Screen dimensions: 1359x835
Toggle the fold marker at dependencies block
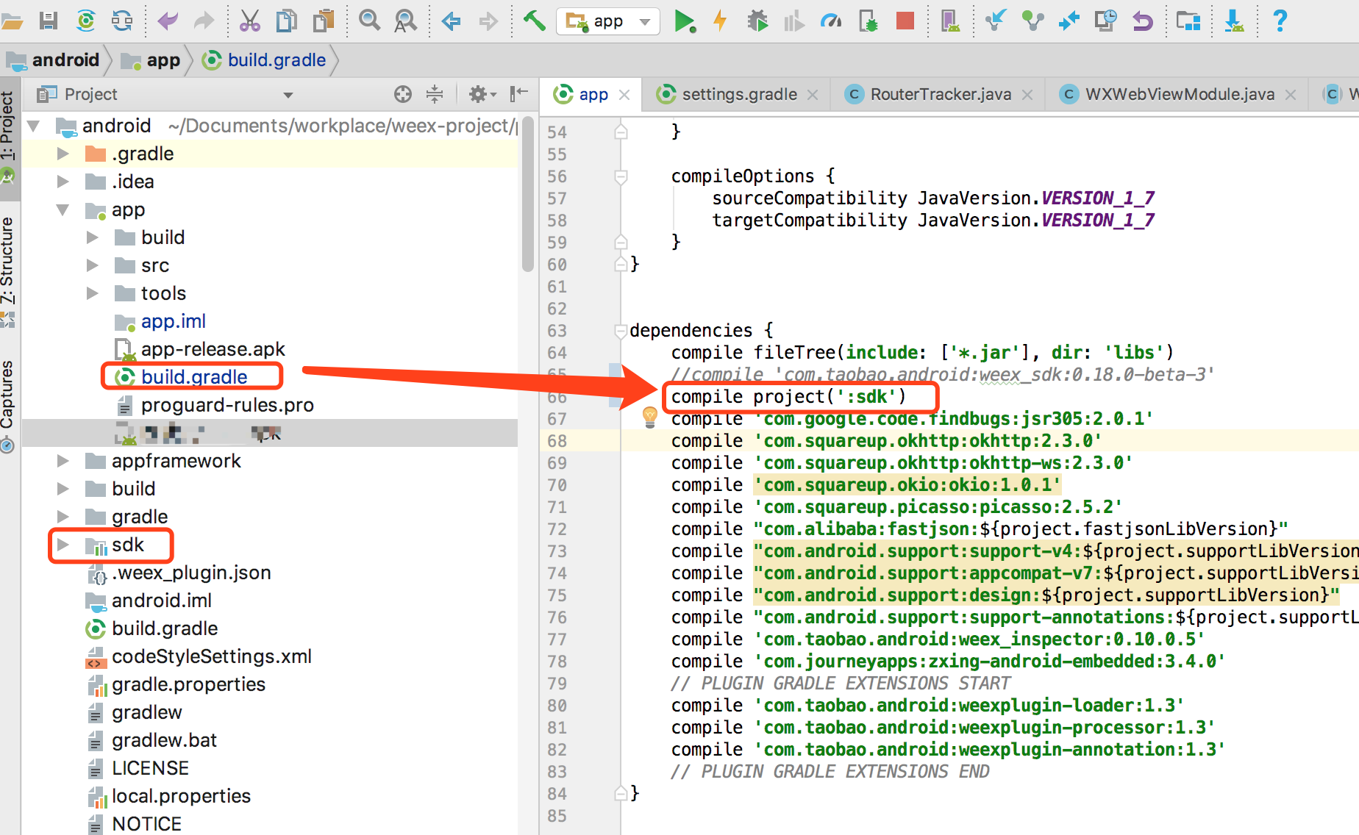[x=621, y=331]
